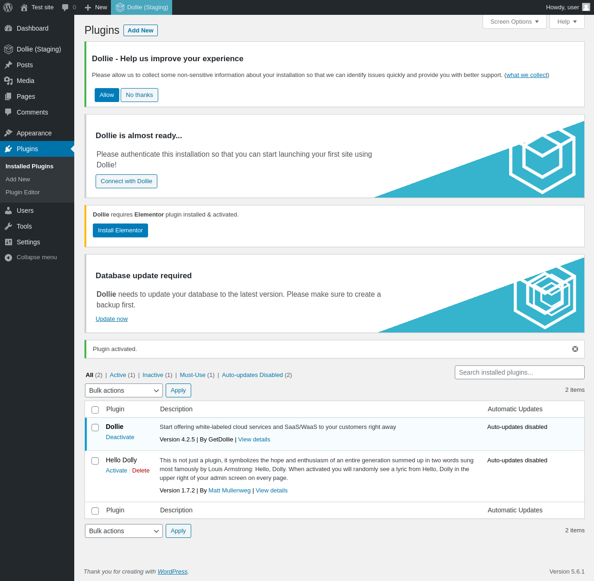View details for Hello Dolly plugin
The height and width of the screenshot is (581, 594).
[271, 491]
